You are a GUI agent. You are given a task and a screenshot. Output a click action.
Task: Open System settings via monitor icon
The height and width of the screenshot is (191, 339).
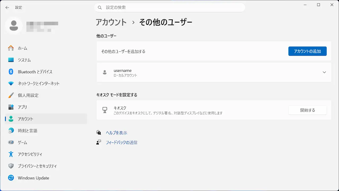pos(11,60)
